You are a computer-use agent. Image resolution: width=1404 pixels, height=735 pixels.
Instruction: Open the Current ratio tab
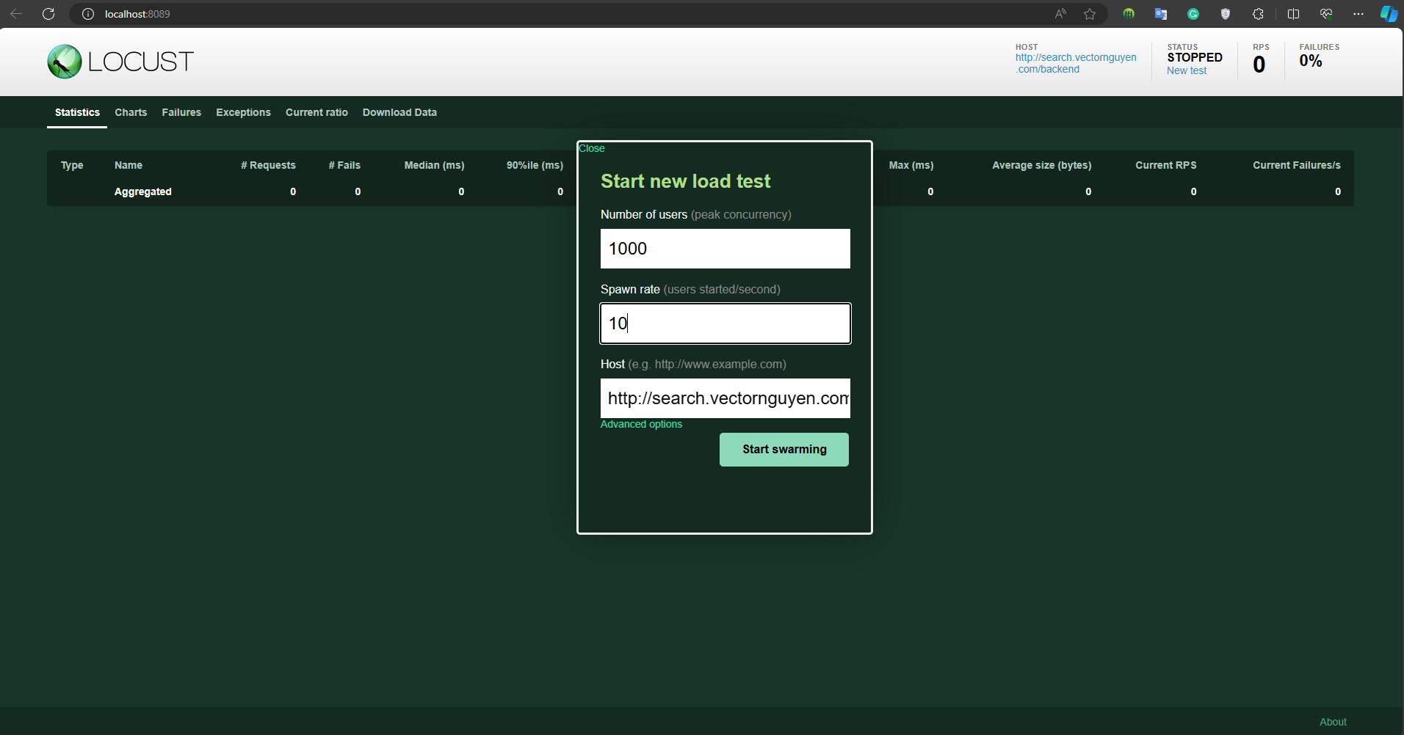click(x=316, y=112)
